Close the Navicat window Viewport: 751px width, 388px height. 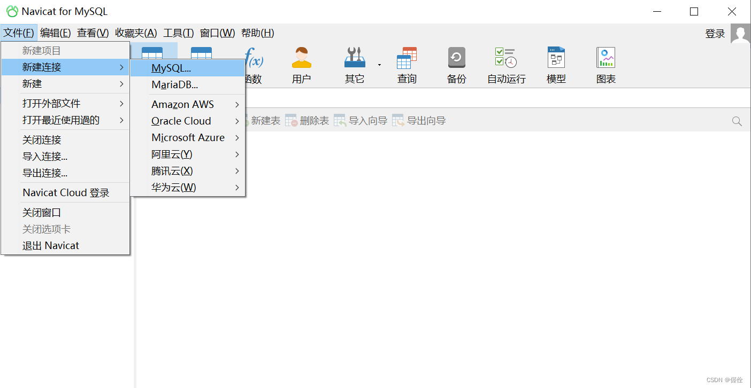[732, 11]
